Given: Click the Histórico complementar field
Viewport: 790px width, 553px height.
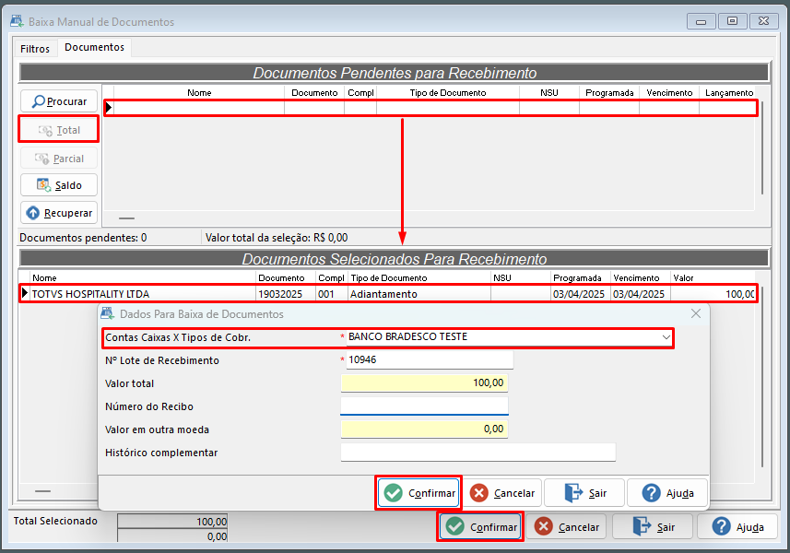Looking at the screenshot, I should [x=478, y=452].
